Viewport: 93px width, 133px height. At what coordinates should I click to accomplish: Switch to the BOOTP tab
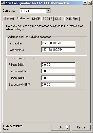[x=48, y=19]
